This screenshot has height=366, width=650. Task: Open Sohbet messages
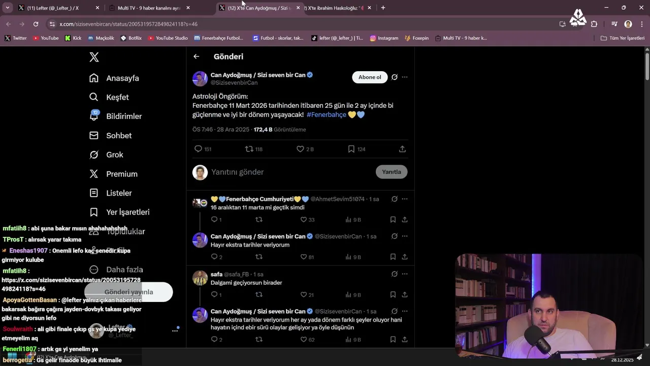111,135
